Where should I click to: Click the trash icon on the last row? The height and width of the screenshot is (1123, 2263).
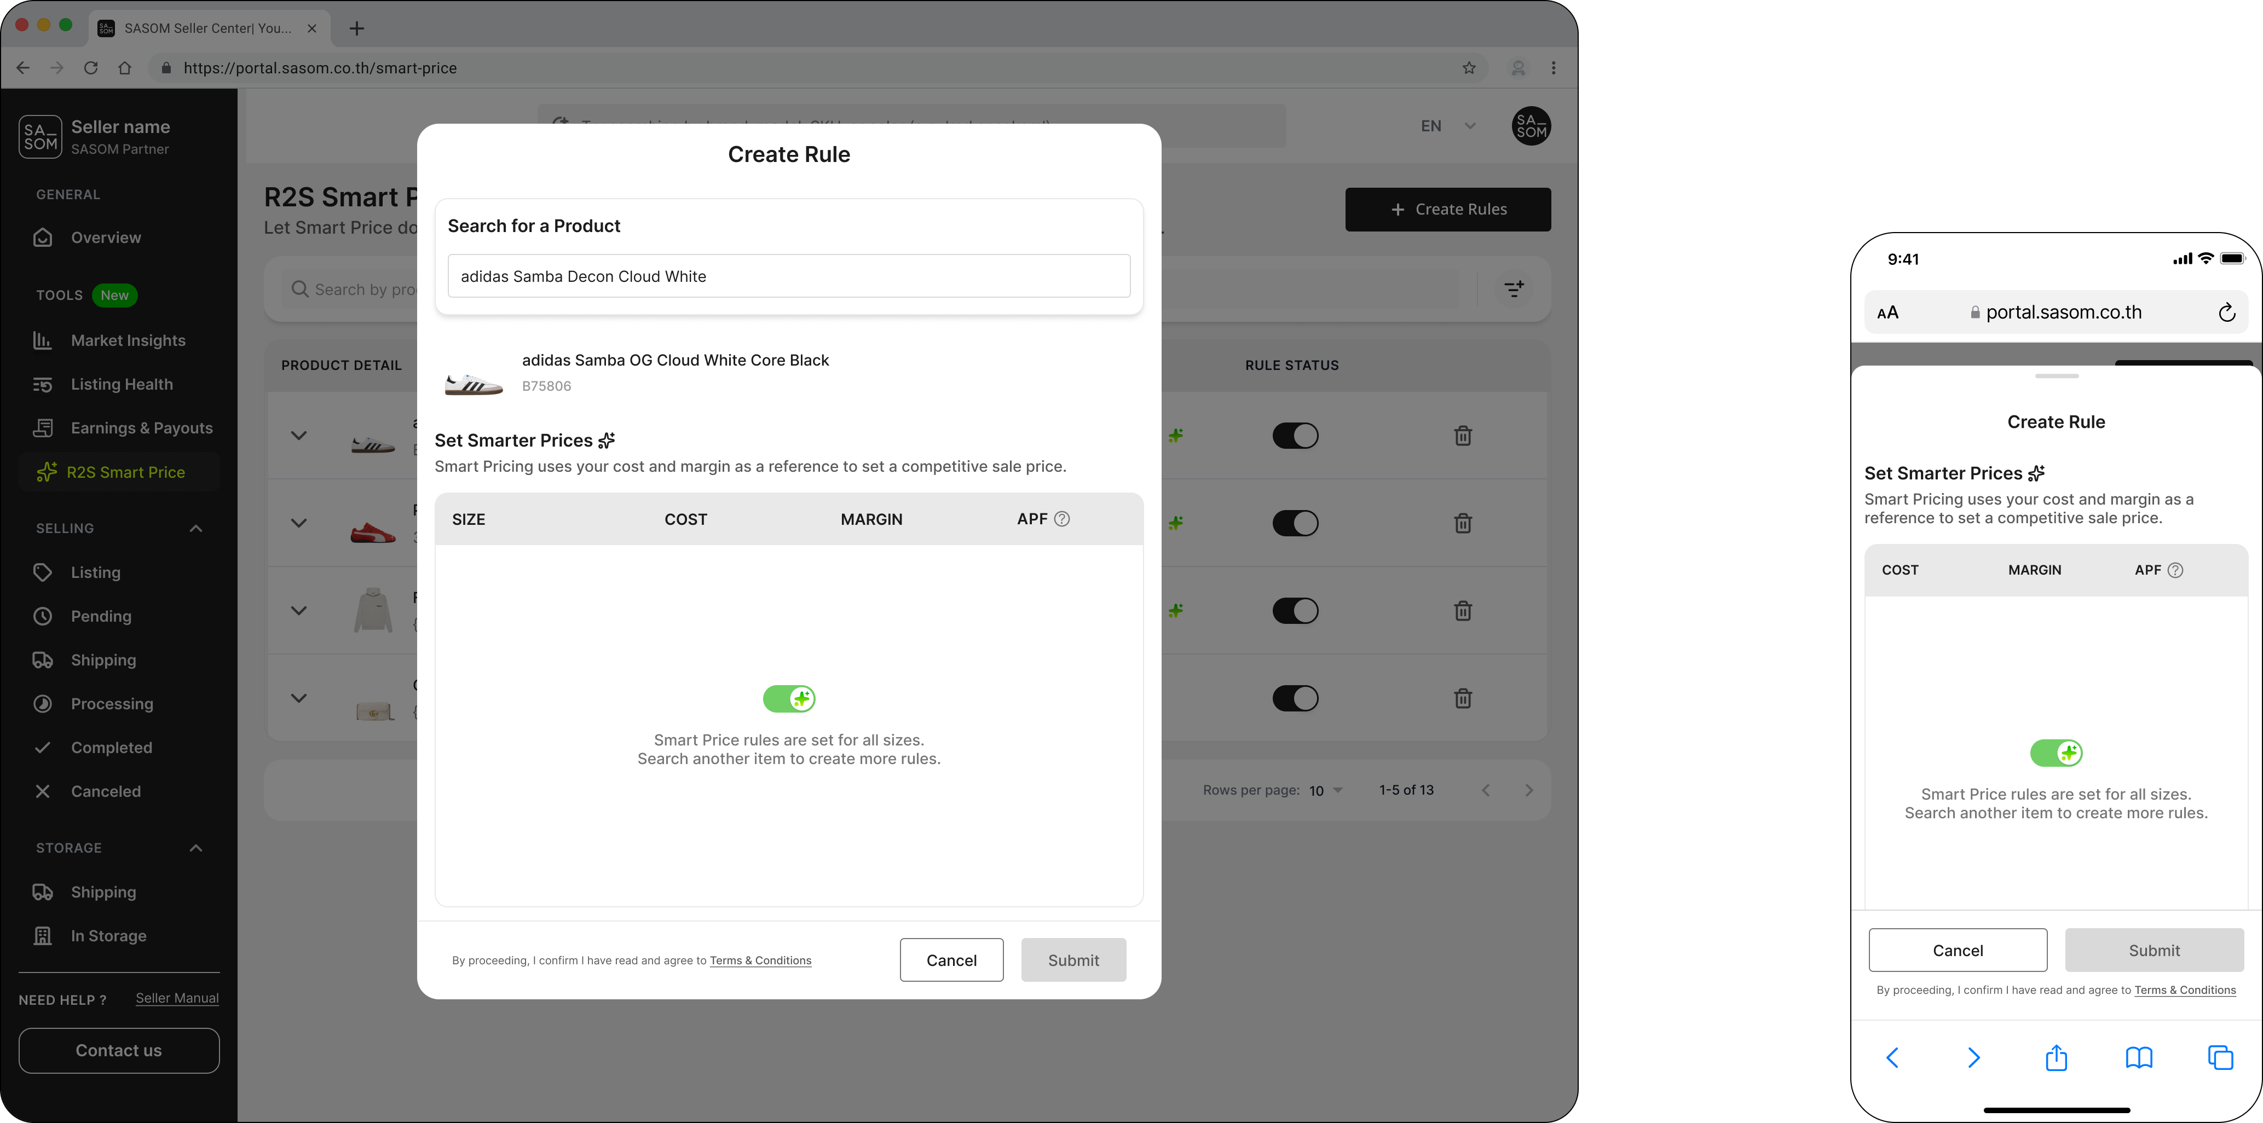coord(1463,698)
